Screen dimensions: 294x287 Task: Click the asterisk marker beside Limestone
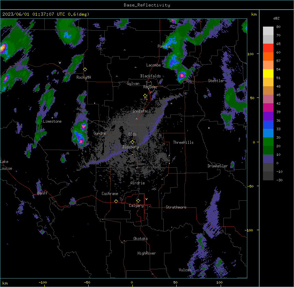52,118
